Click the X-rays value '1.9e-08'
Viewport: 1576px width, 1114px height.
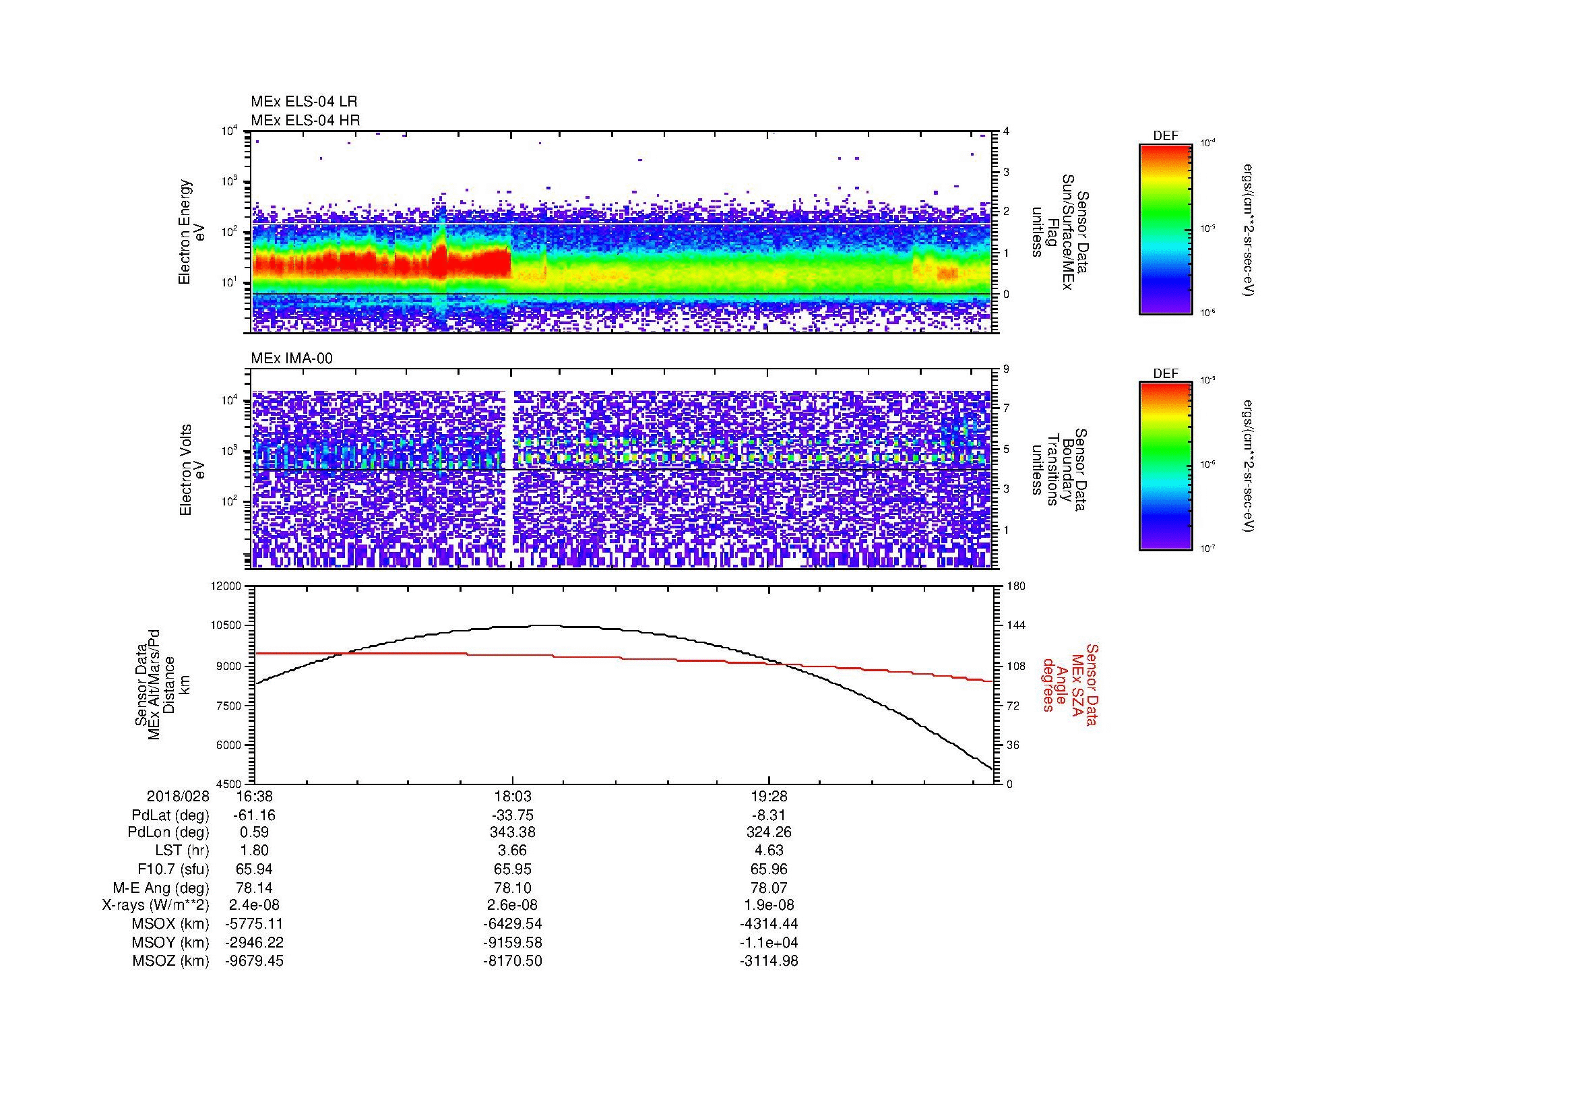(x=769, y=905)
